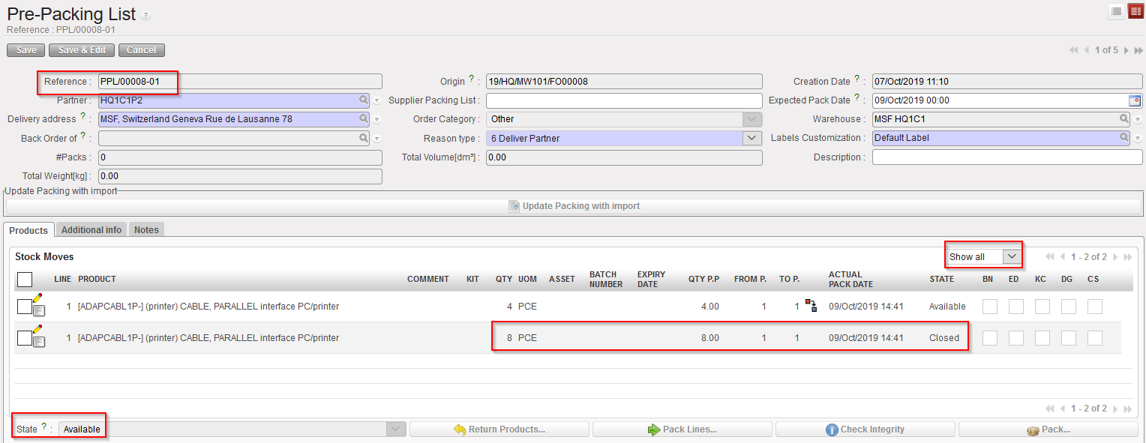Image resolution: width=1146 pixels, height=443 pixels.
Task: Open the Show all filter dropdown
Action: click(x=1012, y=256)
